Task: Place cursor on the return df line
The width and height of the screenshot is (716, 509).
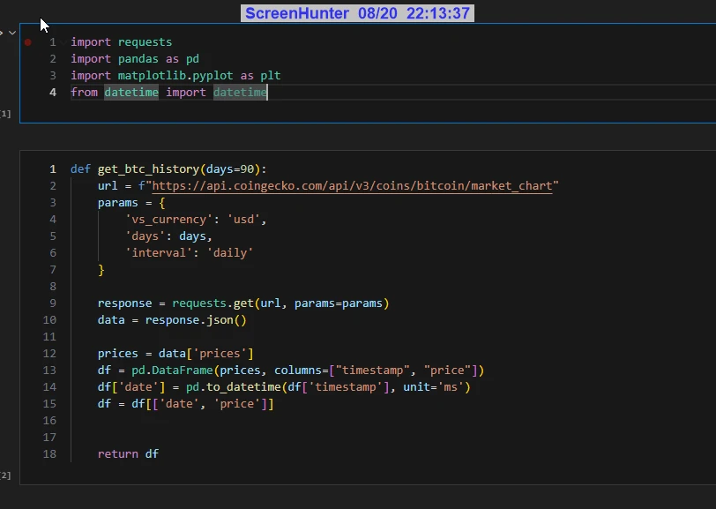Action: [128, 454]
